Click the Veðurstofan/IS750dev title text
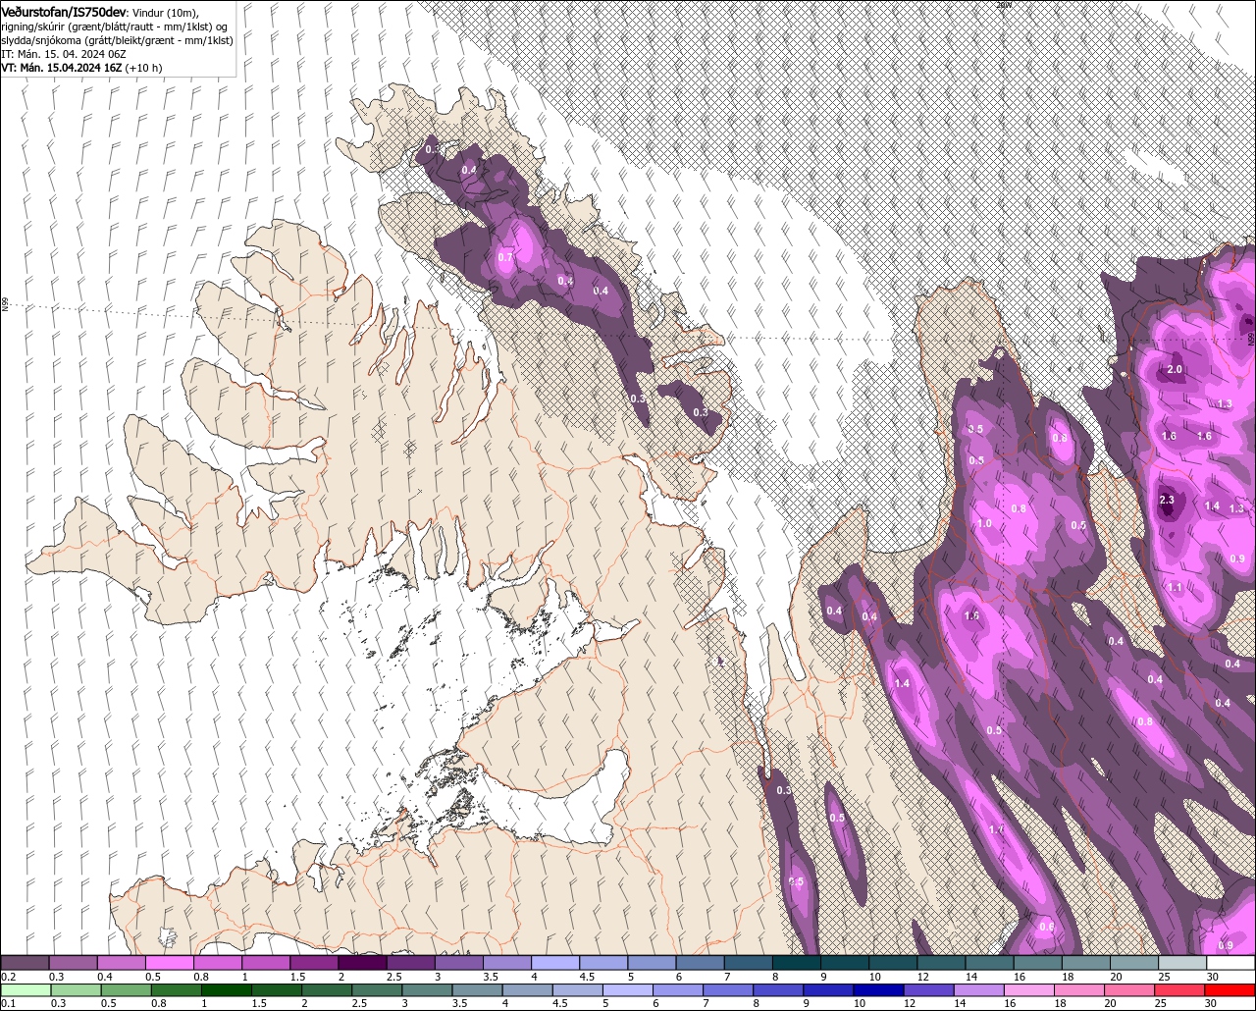This screenshot has height=1011, width=1256. (65, 11)
